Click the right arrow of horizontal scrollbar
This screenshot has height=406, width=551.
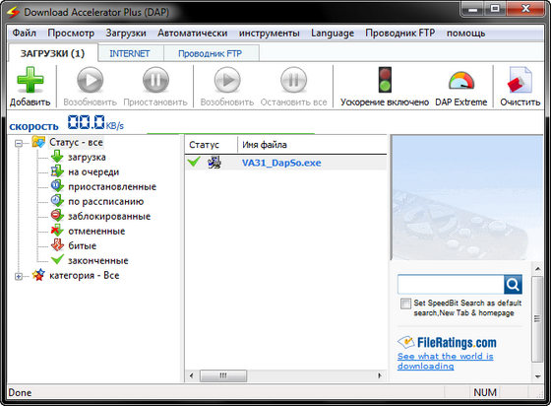click(x=380, y=375)
